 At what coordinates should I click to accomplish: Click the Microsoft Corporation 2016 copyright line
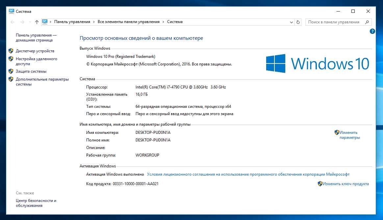[x=159, y=64]
